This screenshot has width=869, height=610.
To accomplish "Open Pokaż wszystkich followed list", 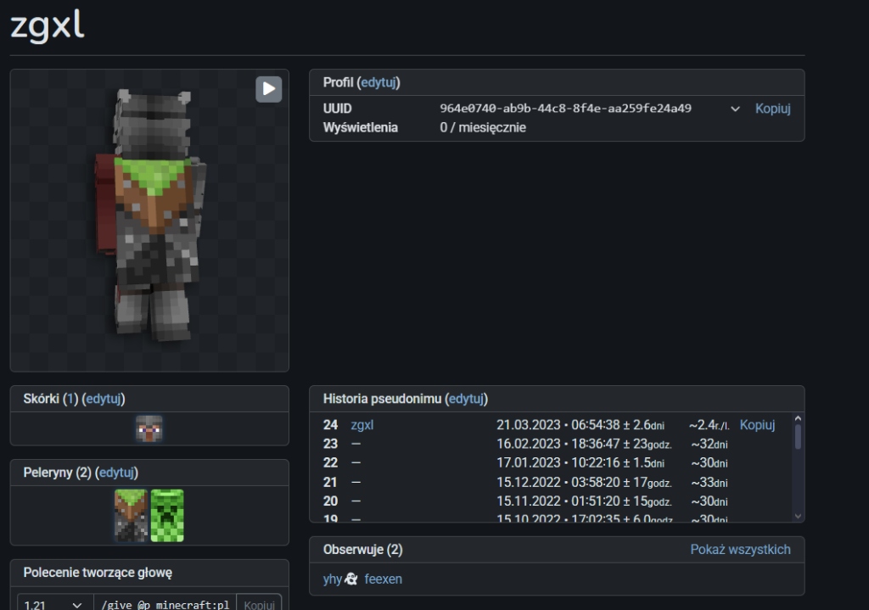I will click(740, 550).
